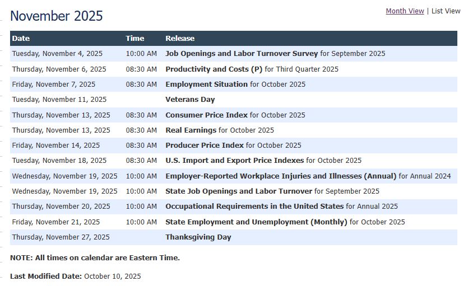Click the Date column header
Viewport: 468px width, 286px height.
[x=21, y=39]
